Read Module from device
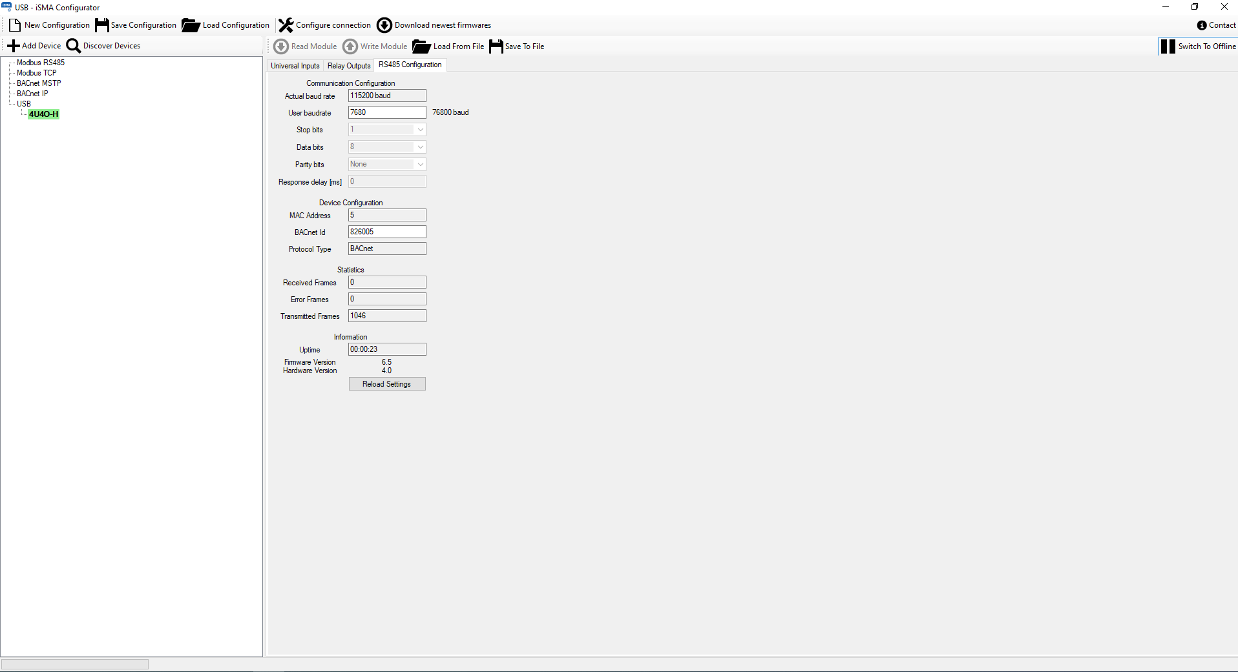The image size is (1238, 672). [304, 46]
